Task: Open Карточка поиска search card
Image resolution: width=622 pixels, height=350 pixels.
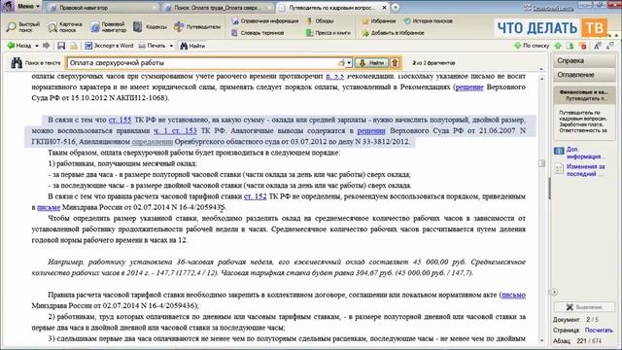Action: click(65, 27)
